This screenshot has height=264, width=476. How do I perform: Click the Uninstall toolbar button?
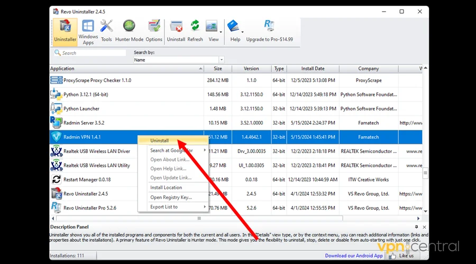click(x=176, y=32)
